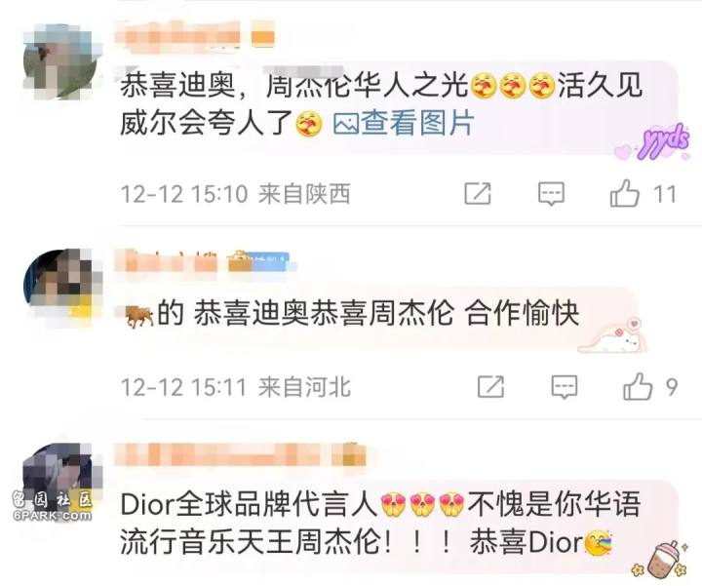Like the comment with 9 likes
The image size is (702, 586).
pyautogui.click(x=638, y=386)
